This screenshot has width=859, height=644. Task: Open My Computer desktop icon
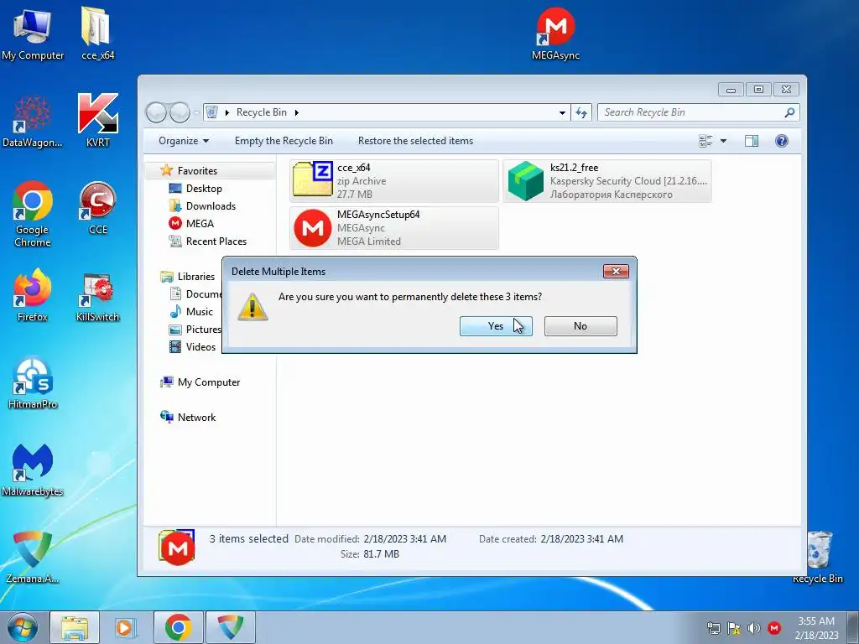[33, 33]
